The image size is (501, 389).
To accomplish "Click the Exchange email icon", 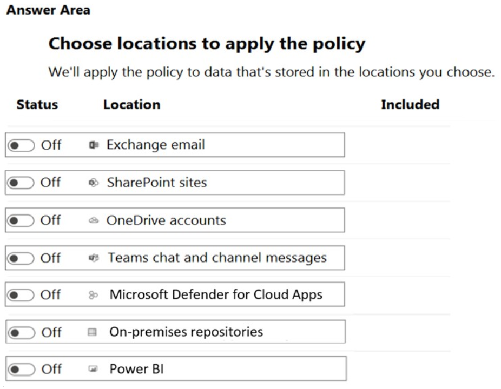I will pos(94,145).
